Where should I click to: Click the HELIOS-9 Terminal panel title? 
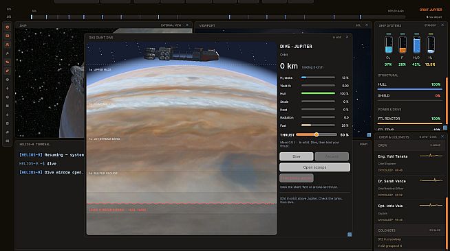34,145
